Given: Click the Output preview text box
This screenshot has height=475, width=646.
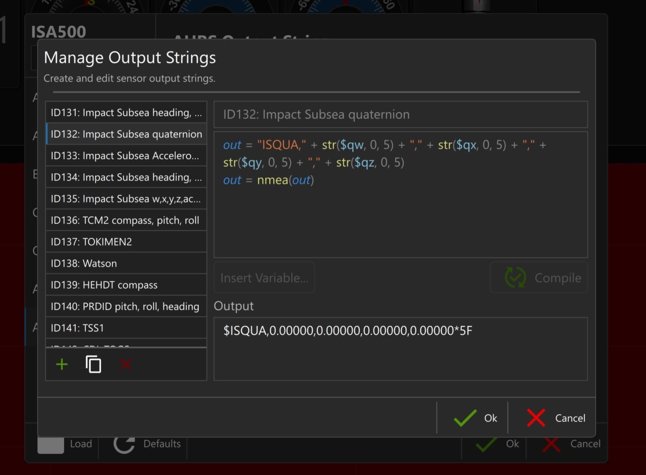Looking at the screenshot, I should [401, 349].
